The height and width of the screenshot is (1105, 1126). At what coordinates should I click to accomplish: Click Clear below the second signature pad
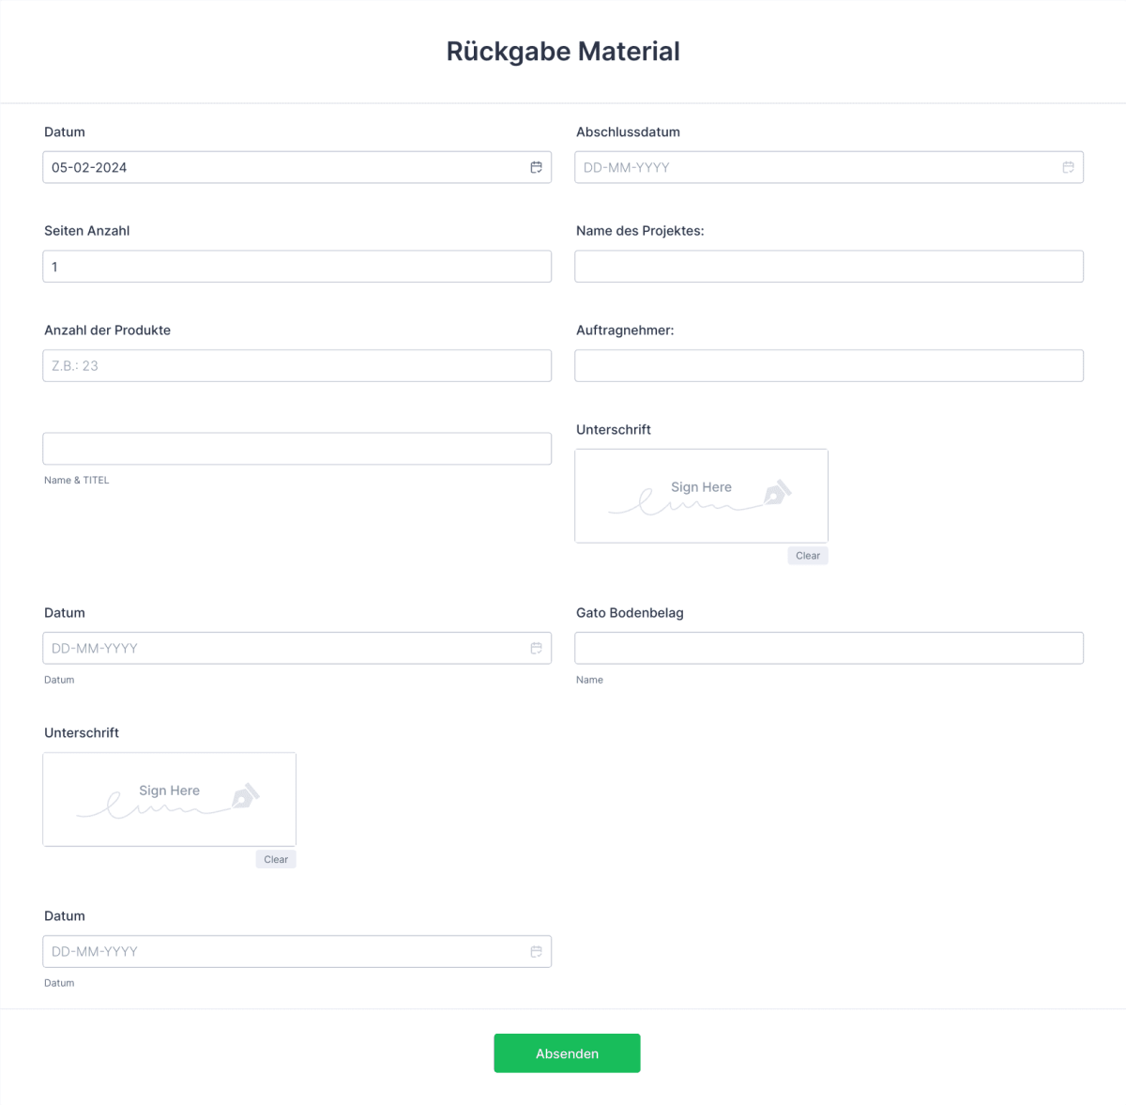tap(275, 859)
